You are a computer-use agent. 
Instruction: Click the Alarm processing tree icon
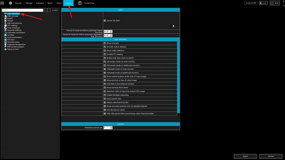pyautogui.click(x=5, y=23)
